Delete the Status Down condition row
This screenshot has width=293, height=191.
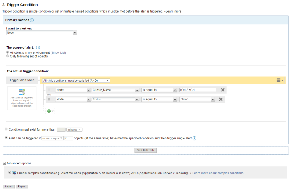tap(221, 99)
